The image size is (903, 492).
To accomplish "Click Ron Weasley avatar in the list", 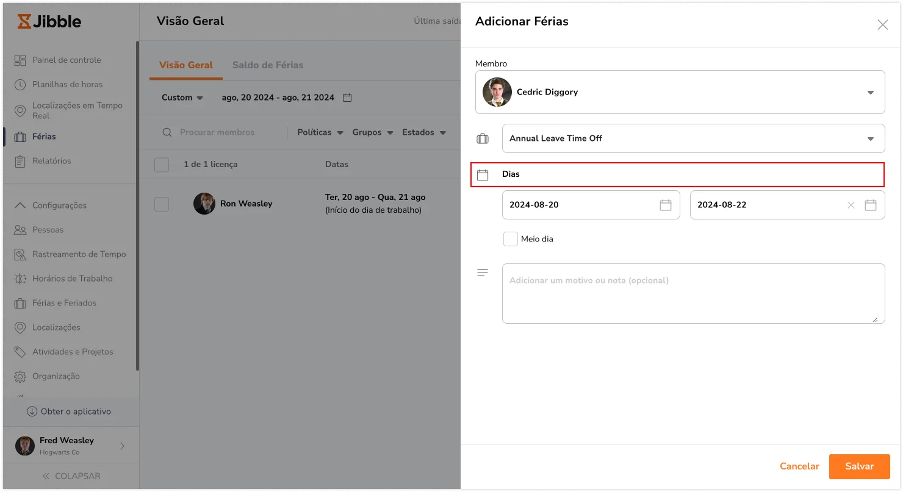I will click(204, 204).
